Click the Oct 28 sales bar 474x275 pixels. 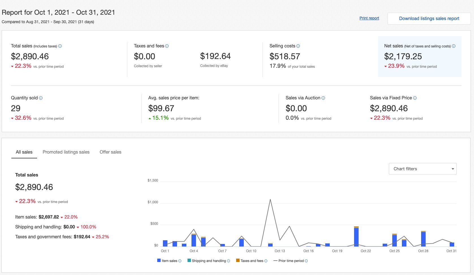(423, 239)
